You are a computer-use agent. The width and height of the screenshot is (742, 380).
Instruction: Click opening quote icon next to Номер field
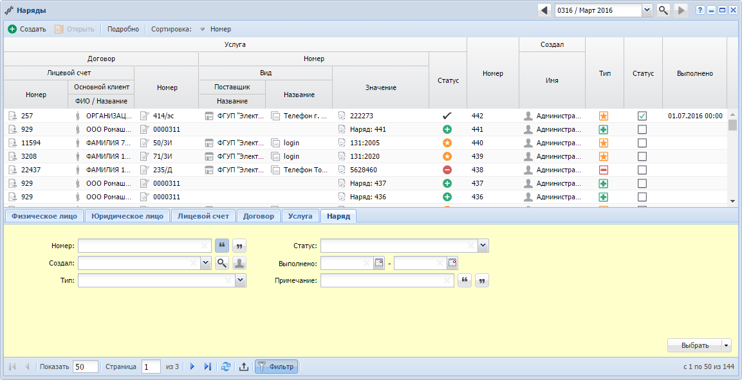pos(222,246)
